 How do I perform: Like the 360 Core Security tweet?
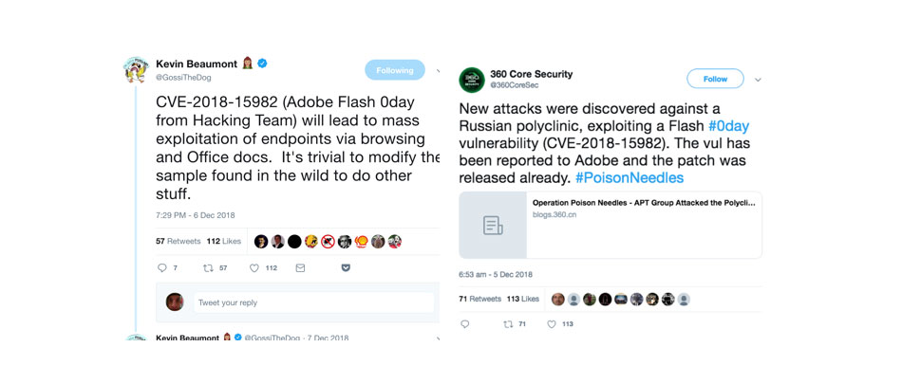(553, 324)
